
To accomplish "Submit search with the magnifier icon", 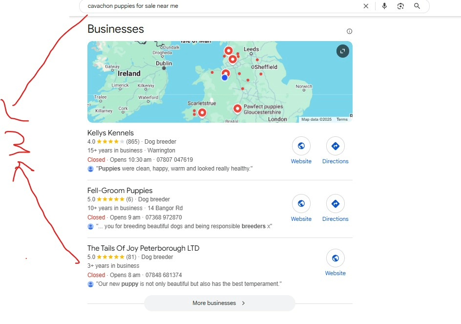I will pyautogui.click(x=417, y=6).
